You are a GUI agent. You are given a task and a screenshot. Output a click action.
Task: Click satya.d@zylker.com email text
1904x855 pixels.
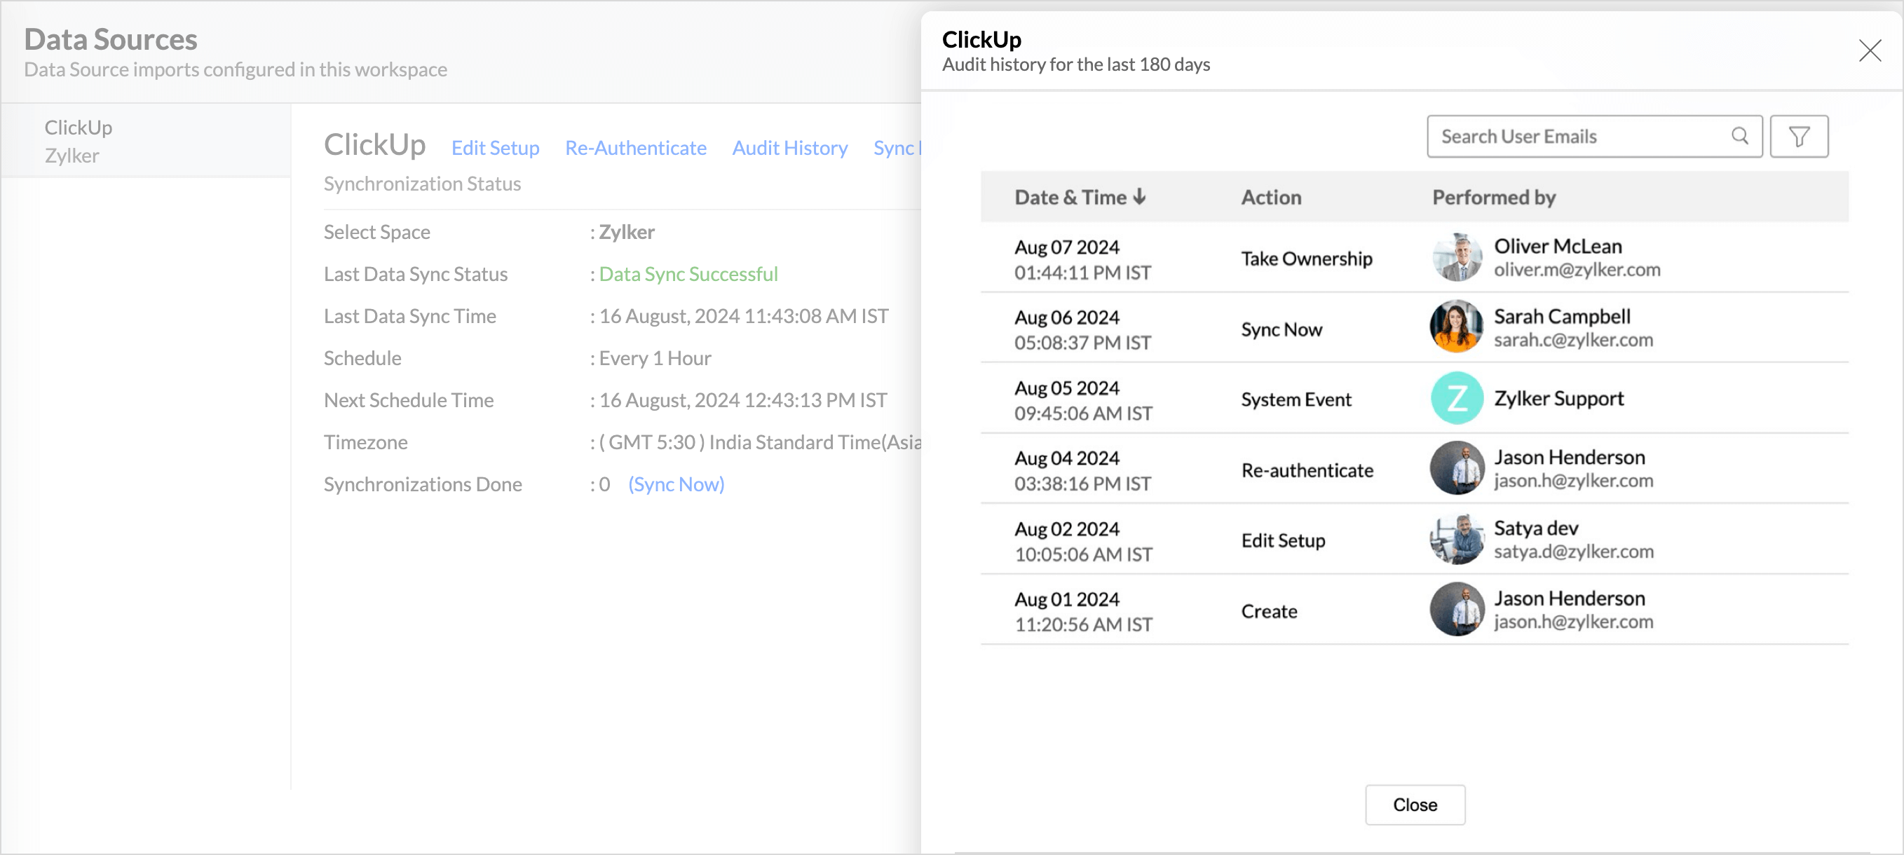pyautogui.click(x=1573, y=552)
